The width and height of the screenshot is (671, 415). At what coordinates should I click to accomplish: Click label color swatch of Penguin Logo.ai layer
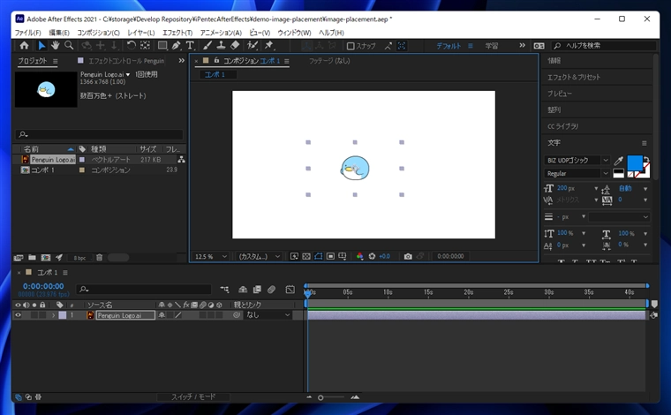[63, 315]
